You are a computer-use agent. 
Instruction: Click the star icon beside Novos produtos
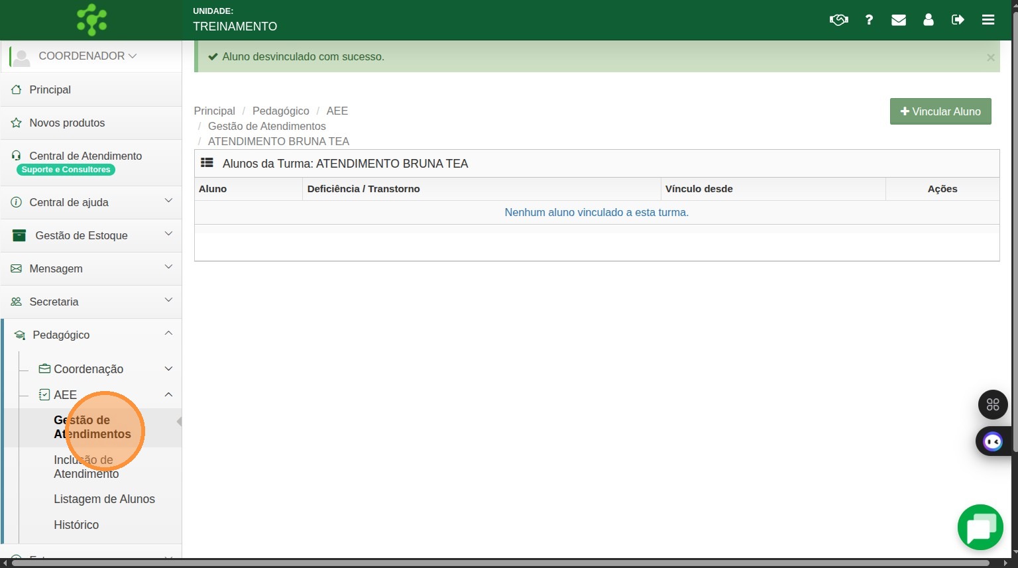click(x=17, y=123)
